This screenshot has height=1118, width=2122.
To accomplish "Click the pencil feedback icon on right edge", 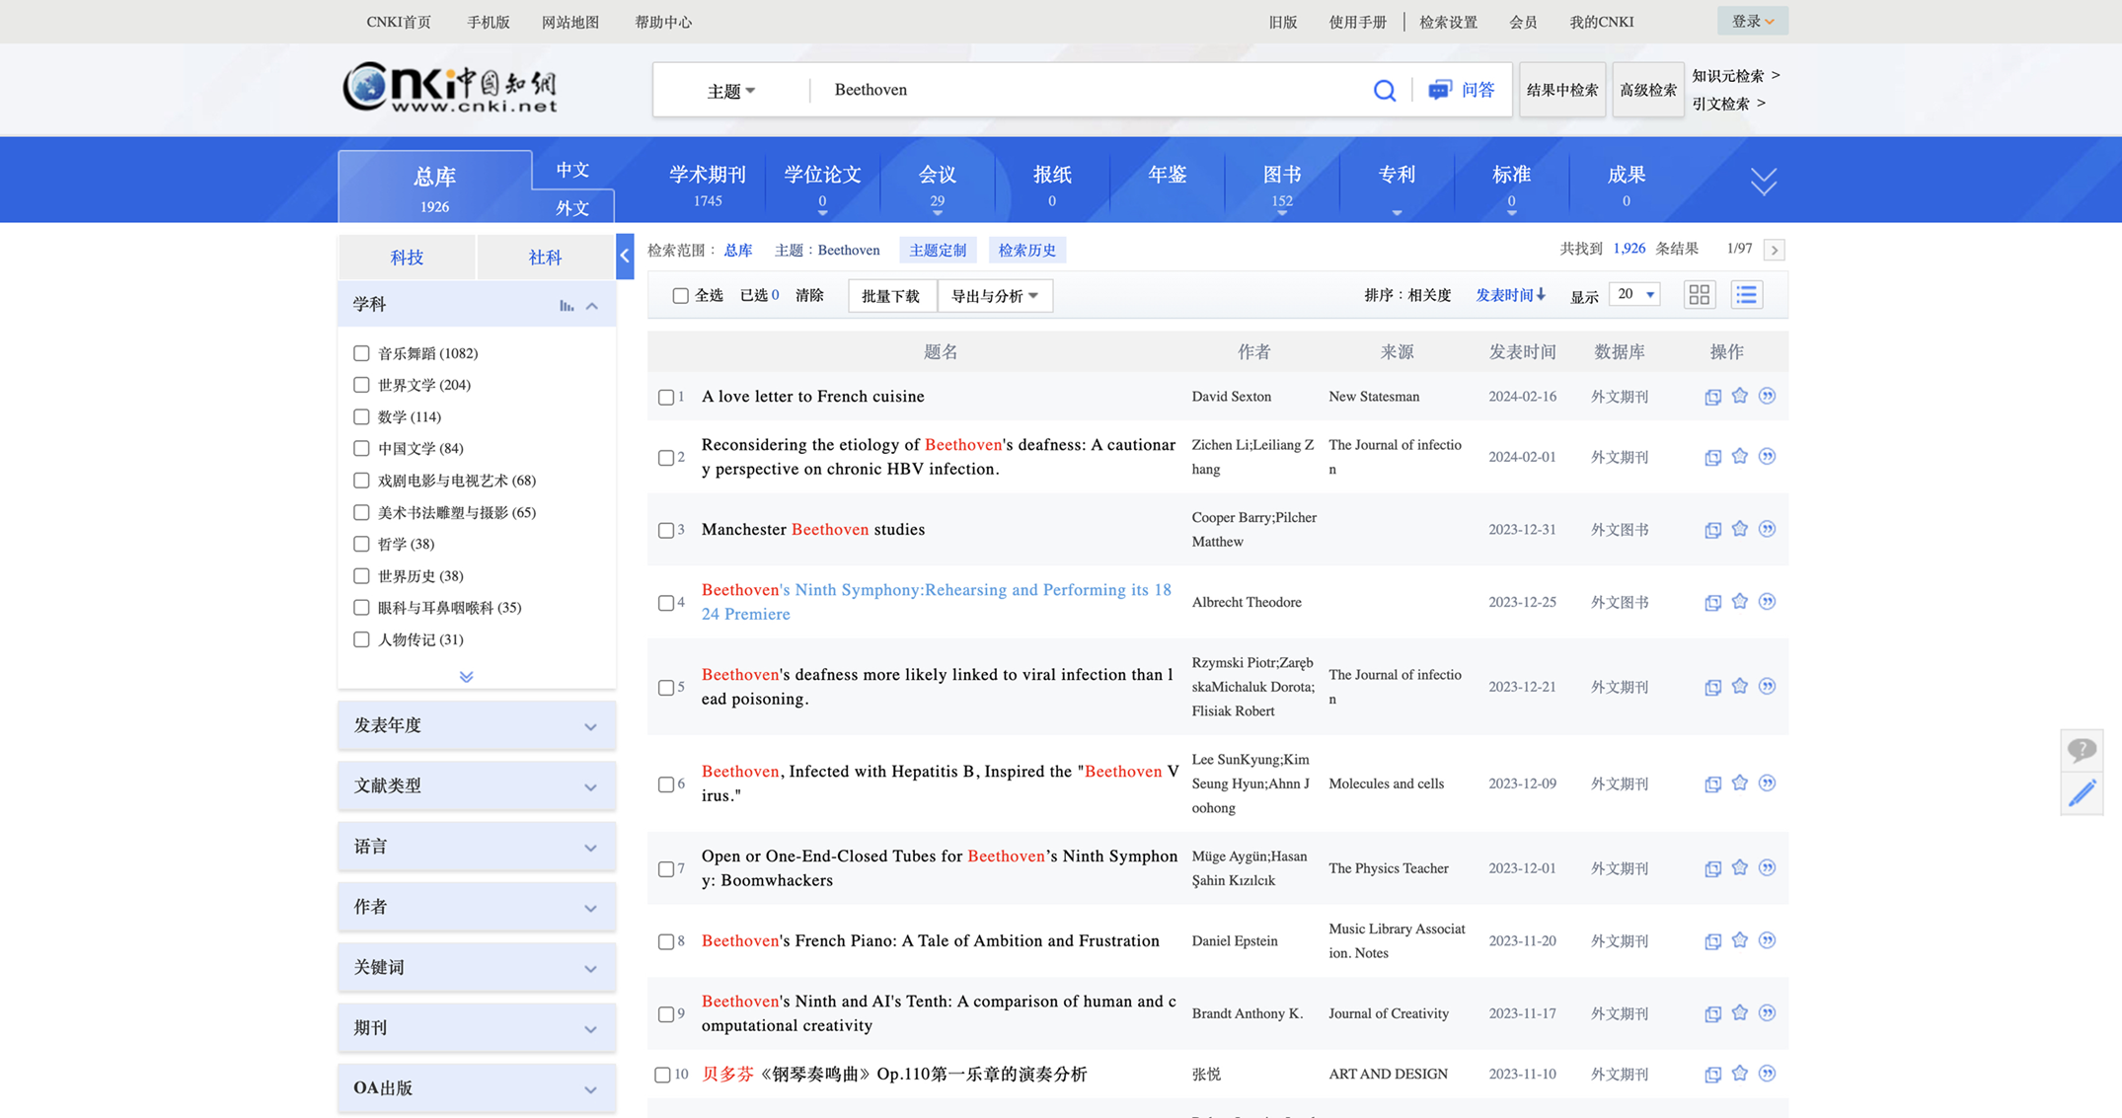I will point(2082,793).
